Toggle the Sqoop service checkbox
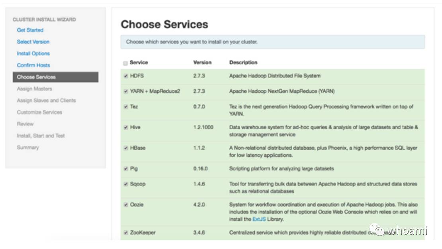The image size is (442, 249). tap(126, 184)
